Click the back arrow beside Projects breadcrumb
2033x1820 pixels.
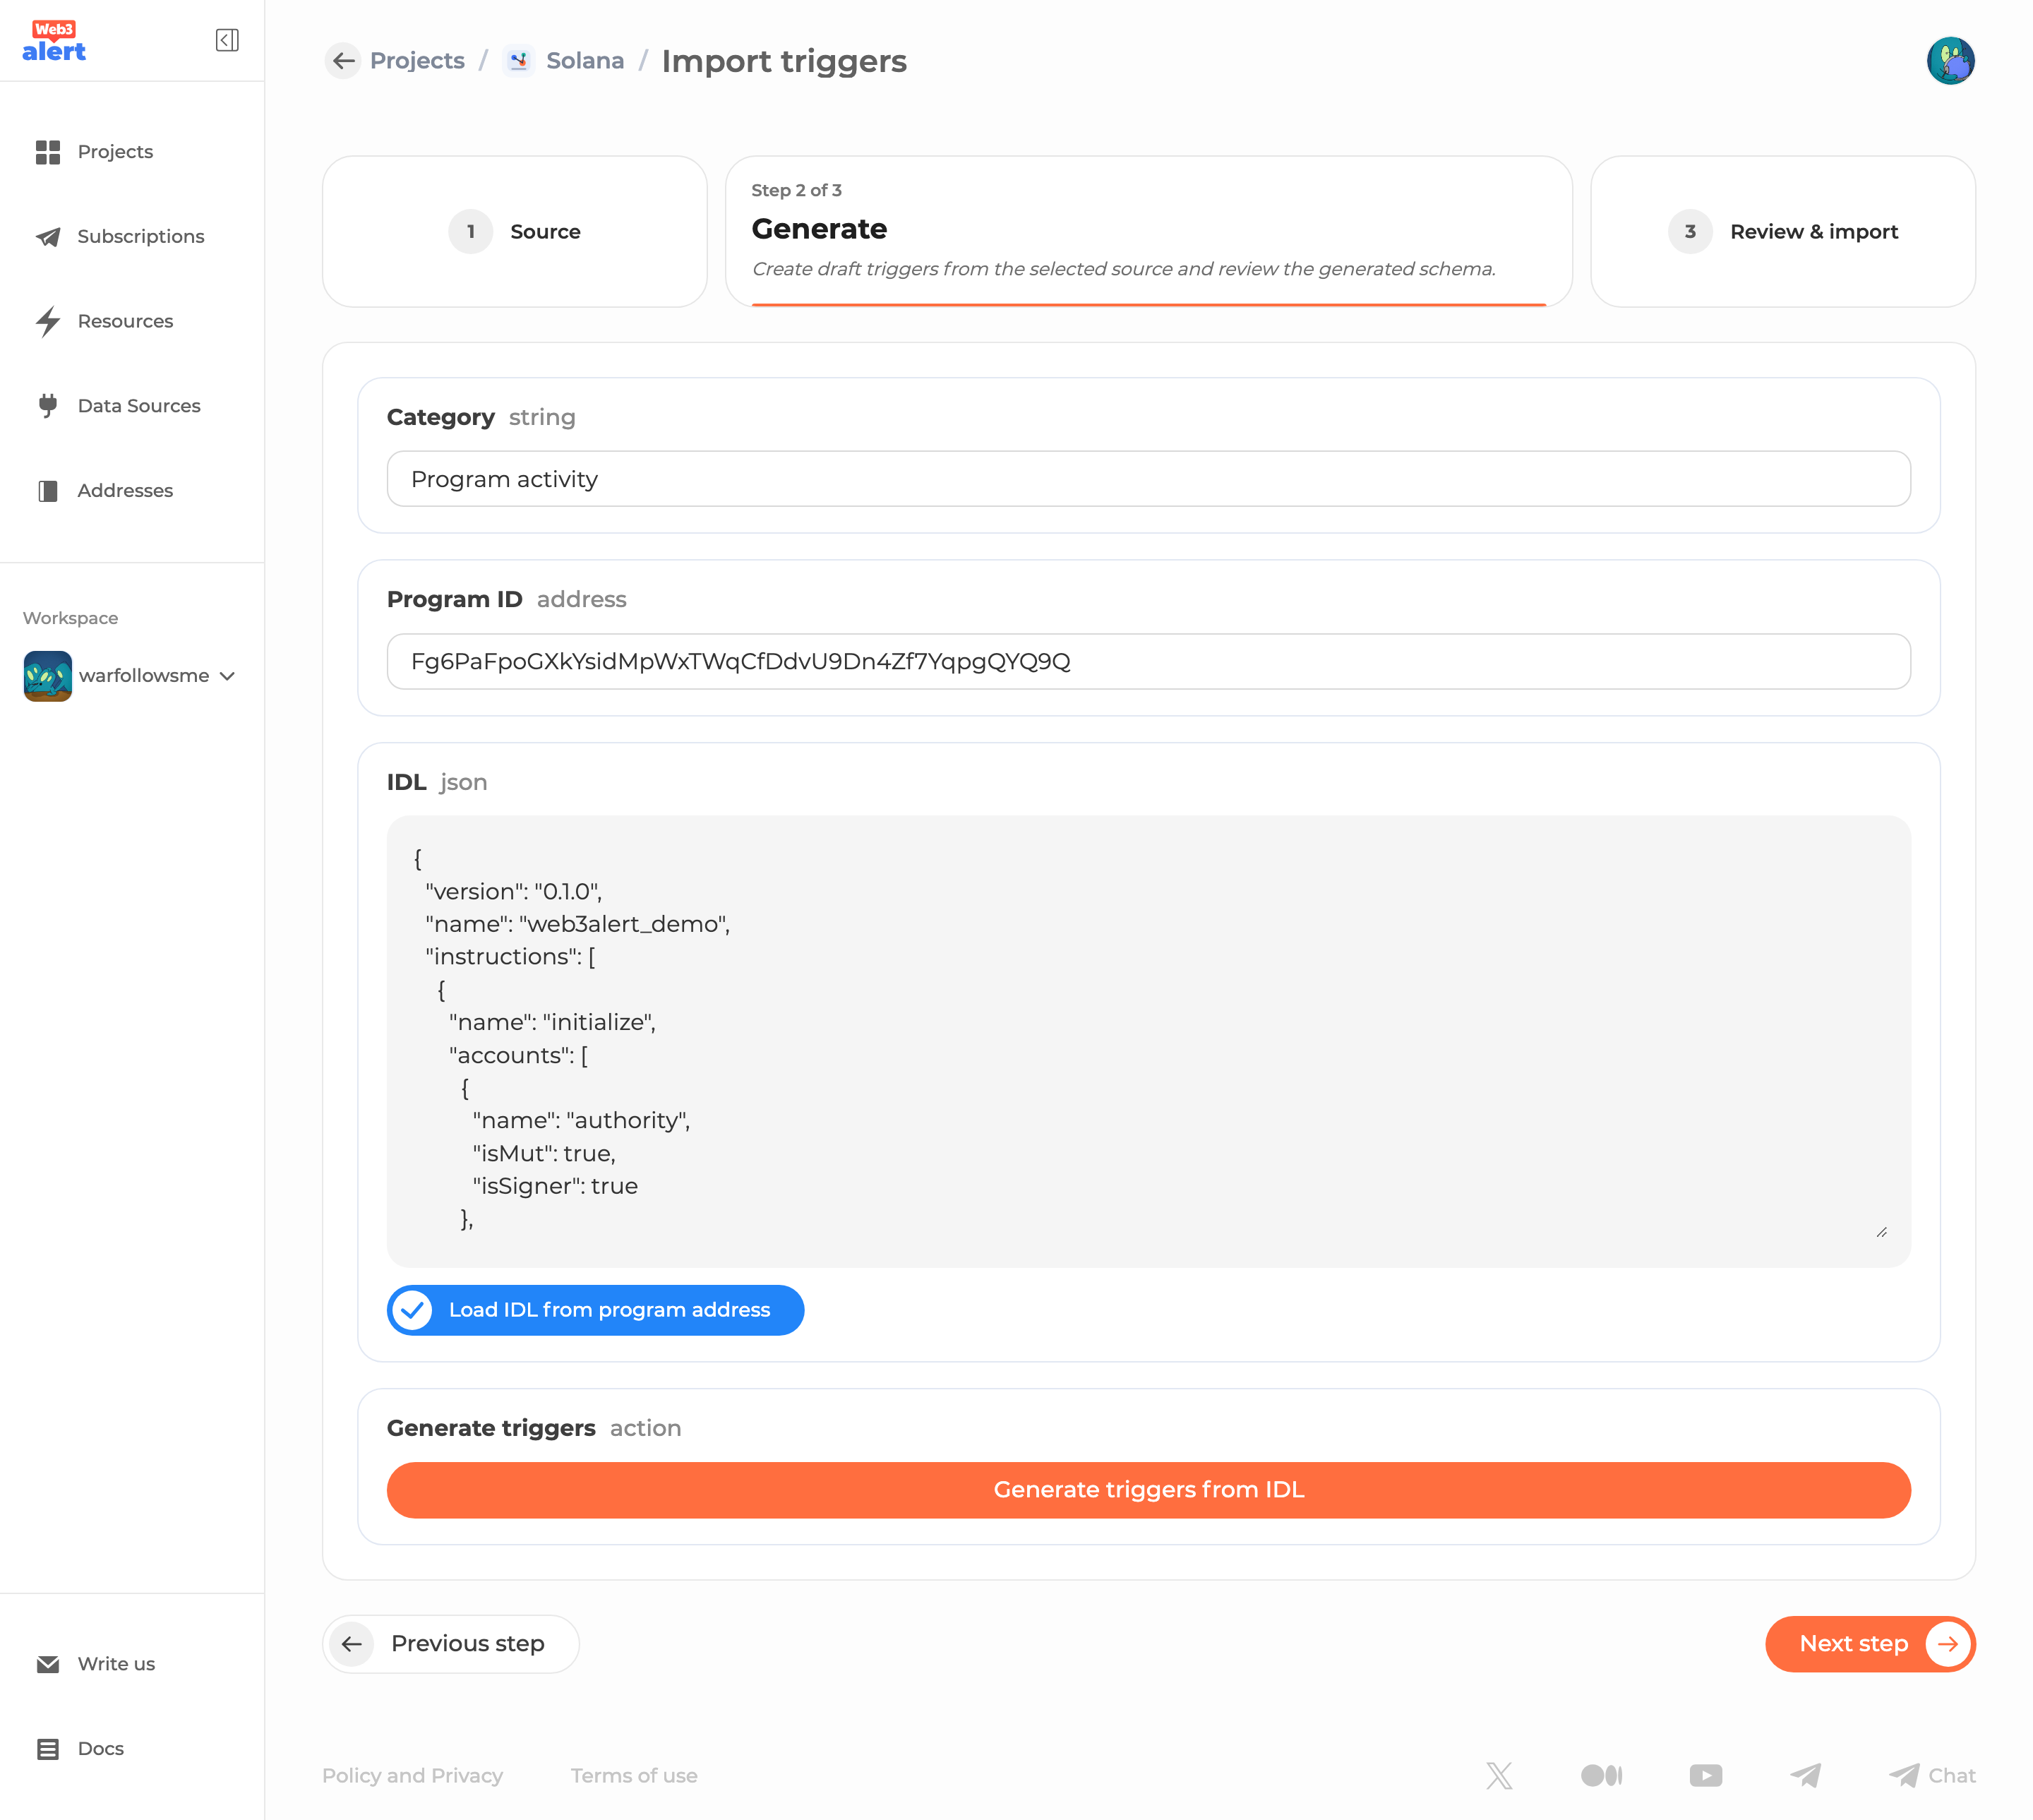click(343, 61)
